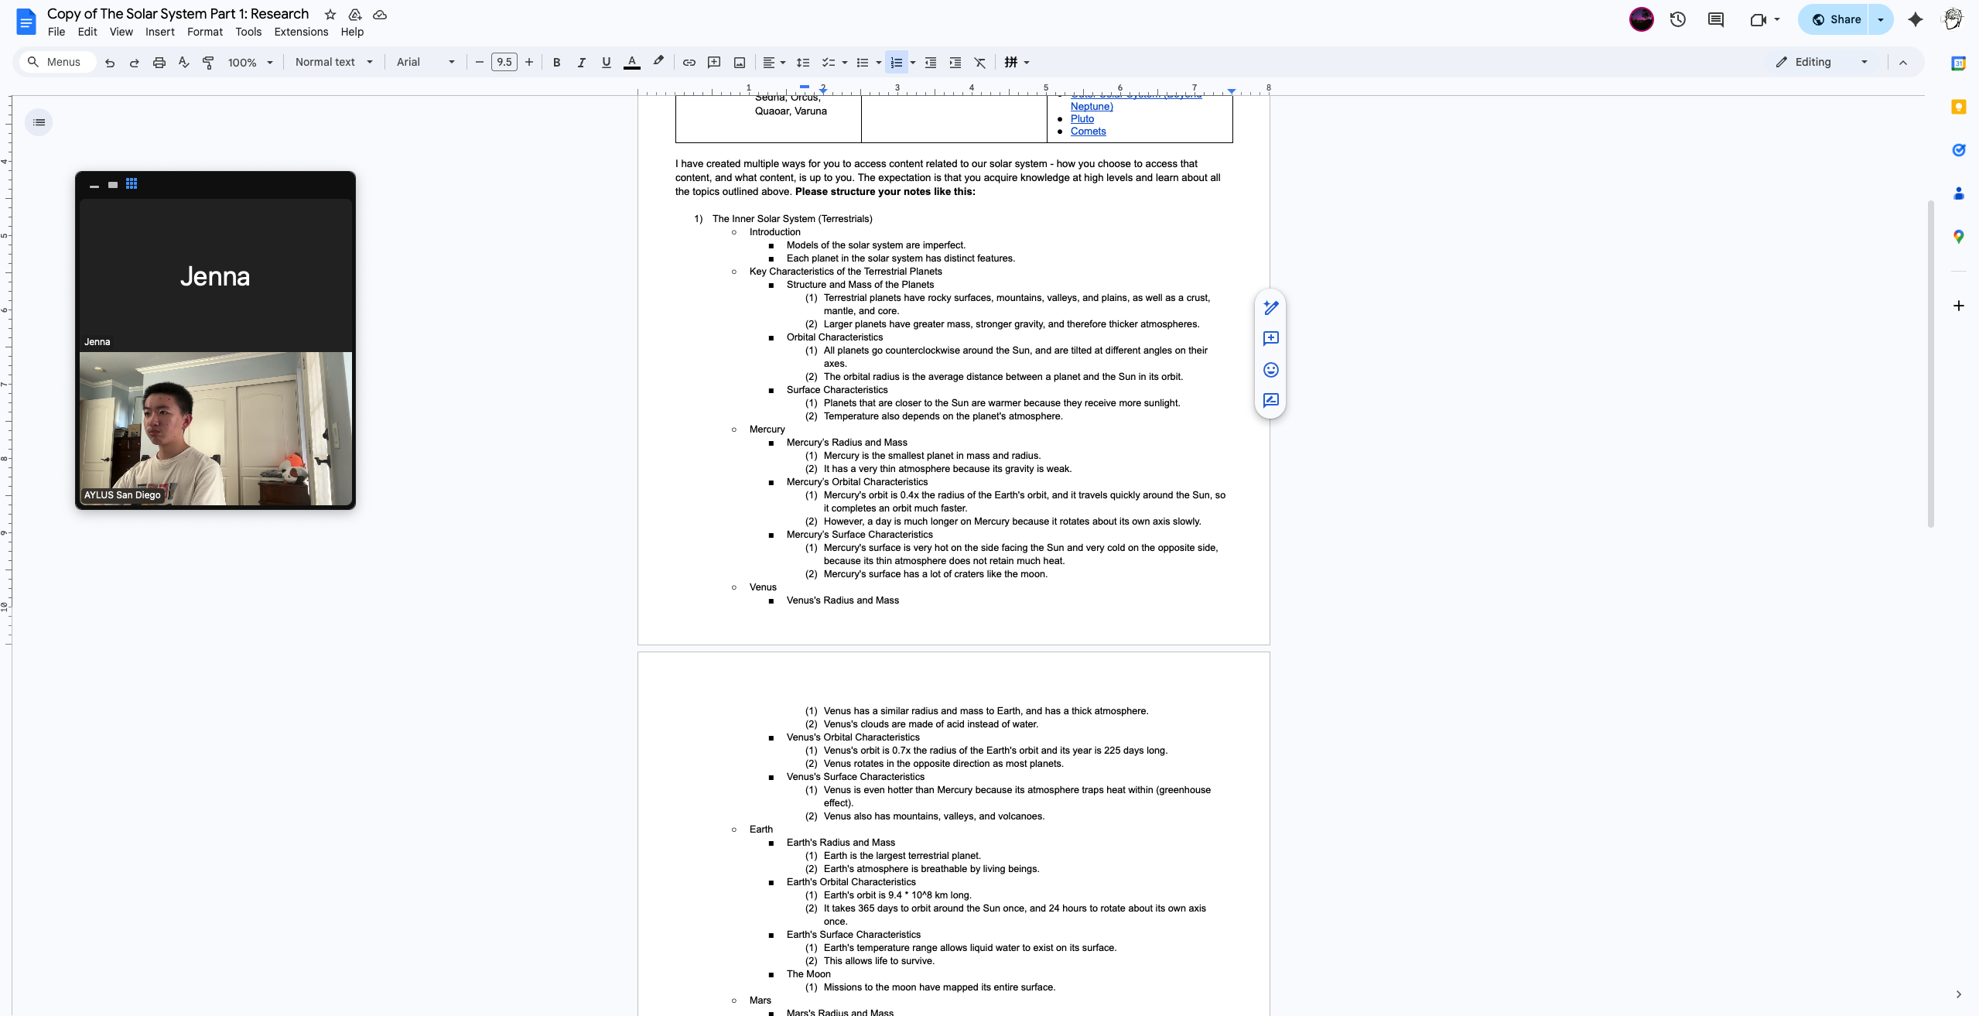Increase the font size
Screen dimensions: 1979x1016
(x=529, y=63)
